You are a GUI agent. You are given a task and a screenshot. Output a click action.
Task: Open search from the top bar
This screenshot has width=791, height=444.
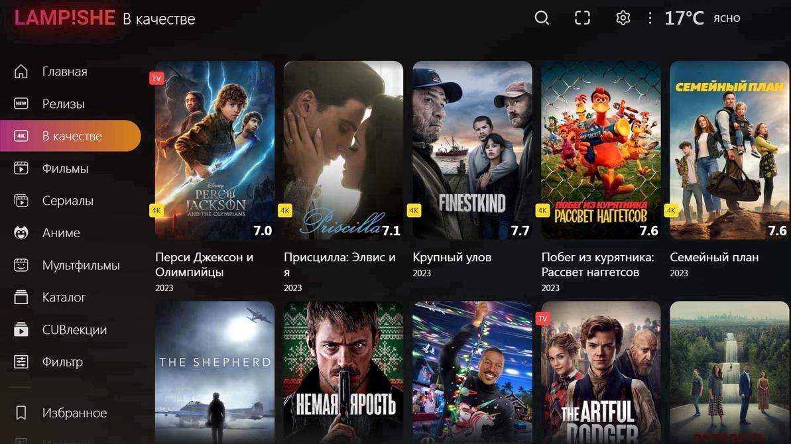pyautogui.click(x=541, y=18)
